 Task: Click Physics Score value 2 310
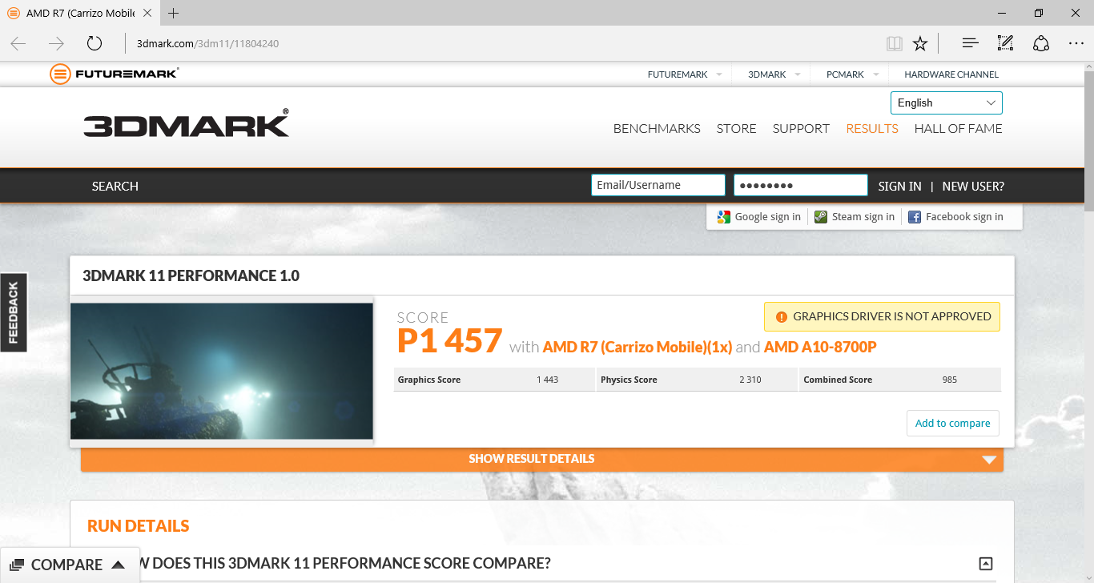750,380
